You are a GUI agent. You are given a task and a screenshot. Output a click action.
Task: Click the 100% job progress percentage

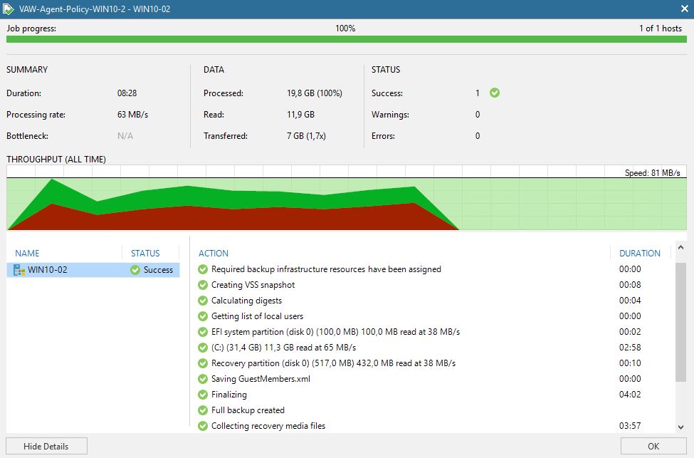pos(345,28)
